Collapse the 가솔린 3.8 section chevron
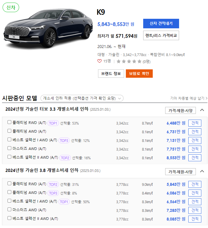Screen dimensions: 208x228 (x=202, y=171)
